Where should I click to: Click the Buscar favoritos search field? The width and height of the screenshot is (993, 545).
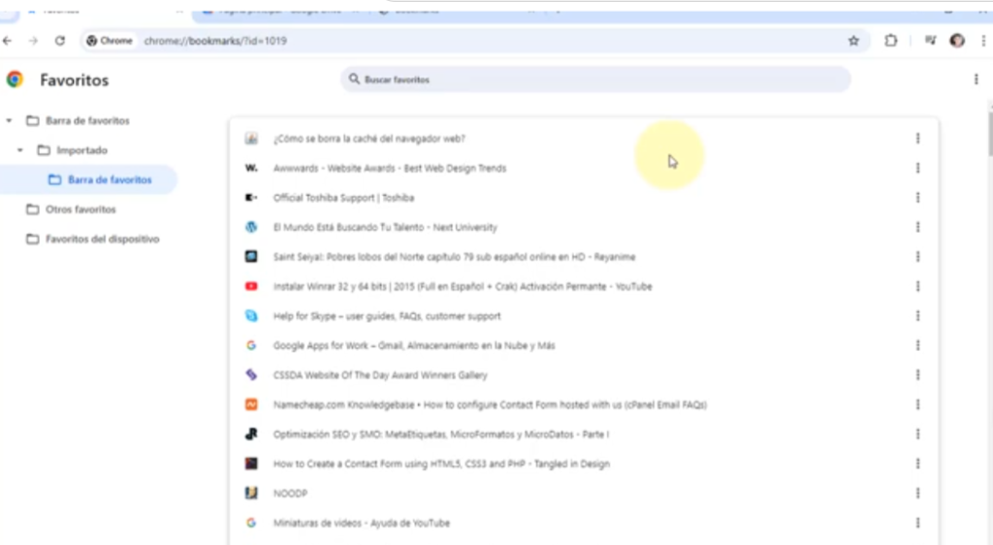[x=595, y=80]
